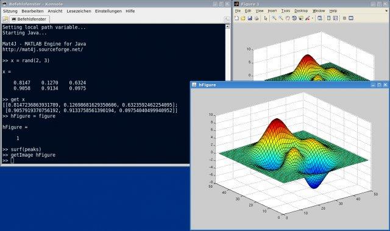Select the Data Cursor tool
This screenshot has height=231, width=390.
(x=301, y=18)
